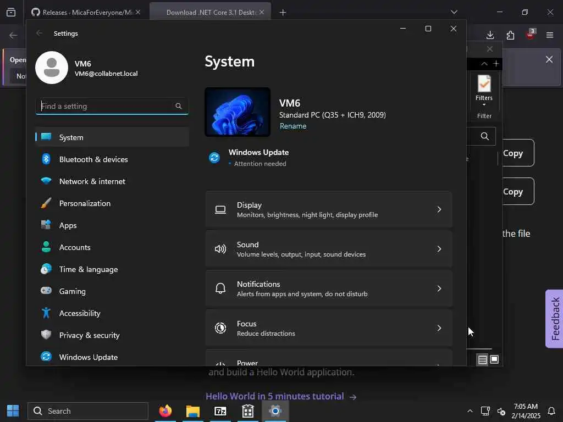Open the Settings gear on the taskbar
Screen dimensions: 563x422
coord(275,411)
